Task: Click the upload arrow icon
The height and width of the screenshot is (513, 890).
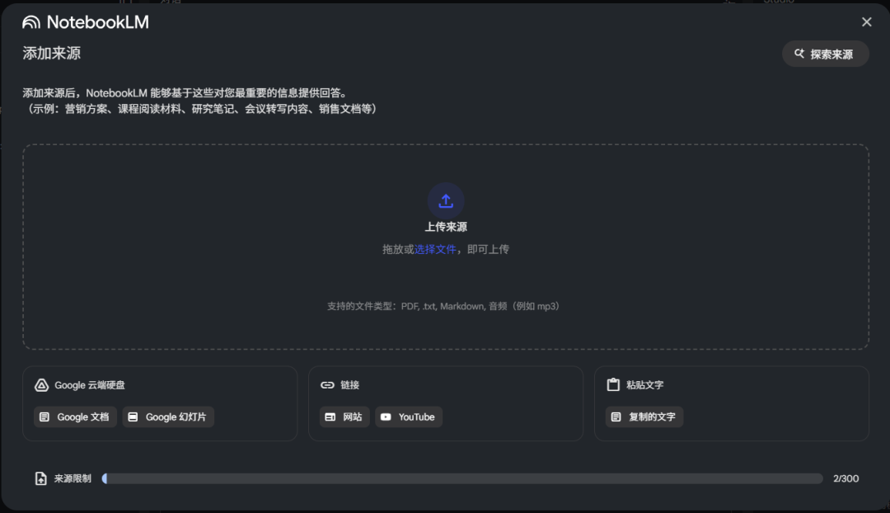Action: 446,200
